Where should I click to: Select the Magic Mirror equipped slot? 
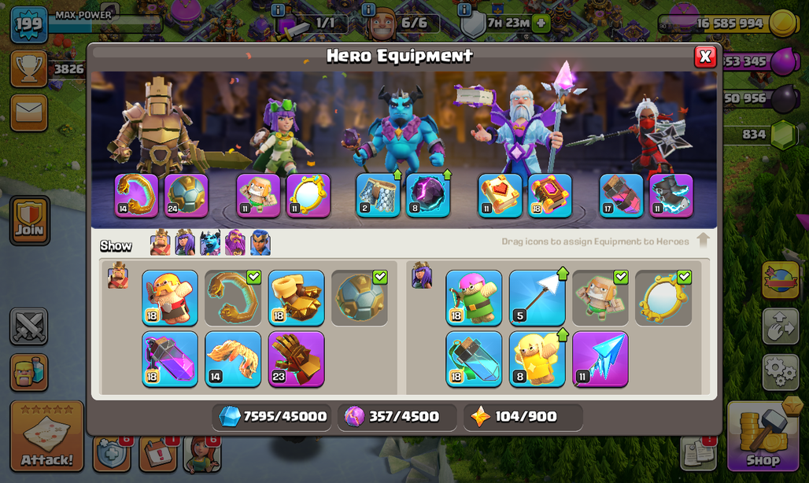pos(308,195)
